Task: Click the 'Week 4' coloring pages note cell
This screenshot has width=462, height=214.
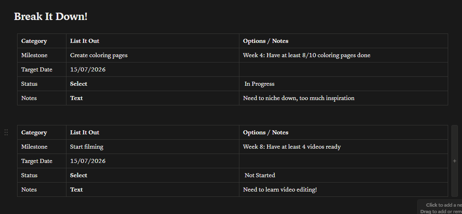Action: (344, 55)
